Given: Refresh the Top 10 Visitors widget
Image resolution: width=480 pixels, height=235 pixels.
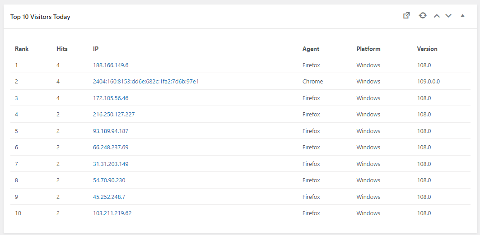Looking at the screenshot, I should click(423, 16).
